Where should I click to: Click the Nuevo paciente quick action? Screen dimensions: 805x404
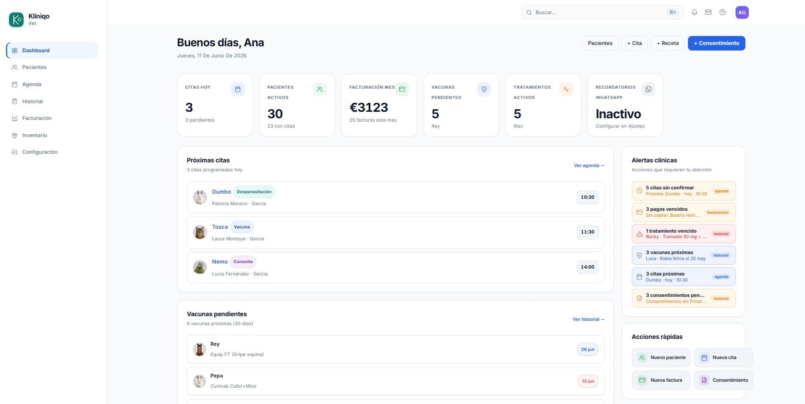pyautogui.click(x=661, y=357)
